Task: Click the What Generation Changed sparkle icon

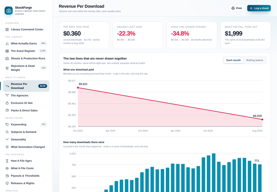Action: coord(7,147)
